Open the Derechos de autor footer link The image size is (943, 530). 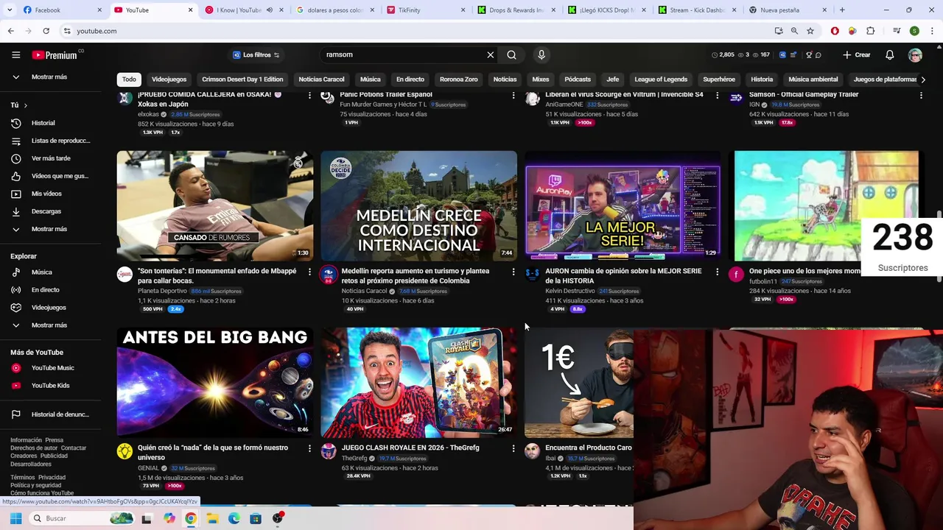click(x=34, y=448)
